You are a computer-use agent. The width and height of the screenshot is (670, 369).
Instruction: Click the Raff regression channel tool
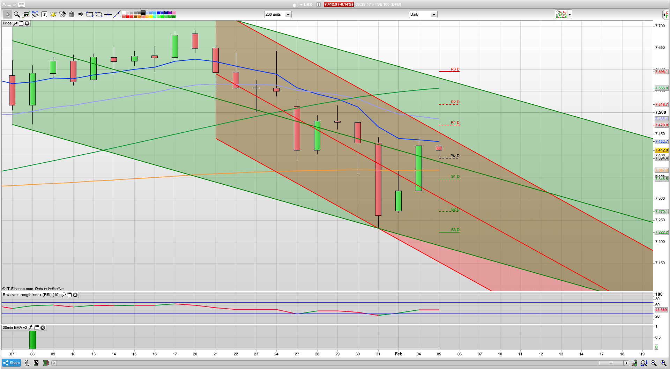(x=35, y=14)
